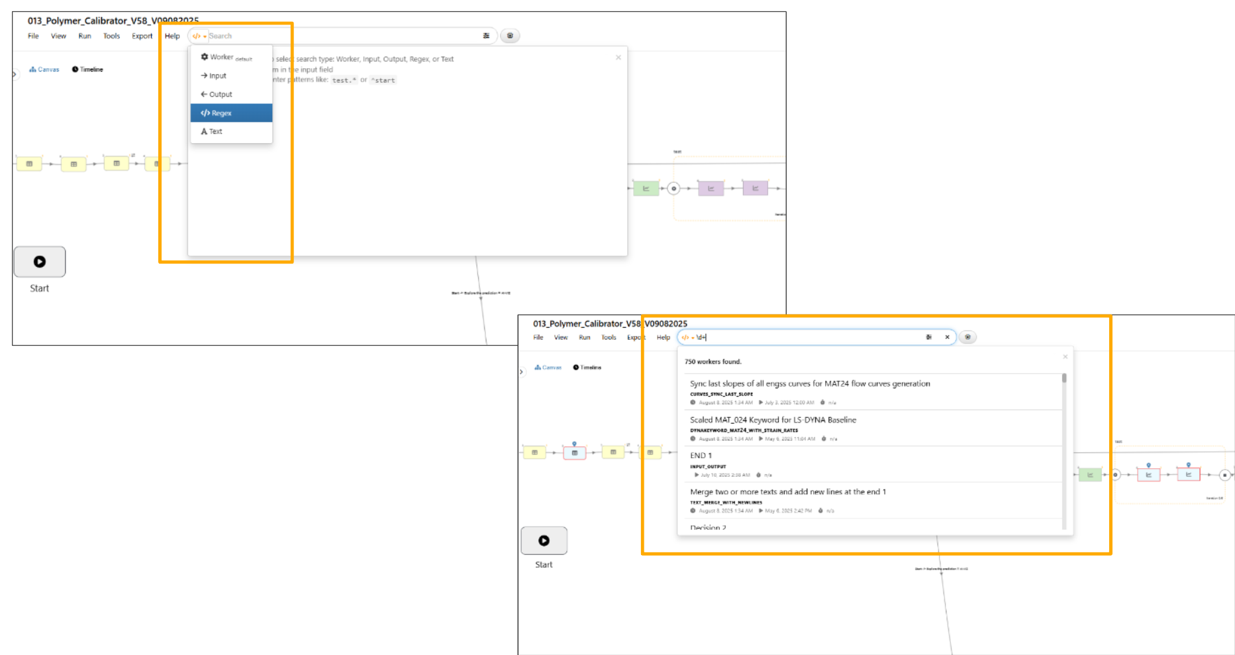Open search type dropdown in upper-left window

199,36
